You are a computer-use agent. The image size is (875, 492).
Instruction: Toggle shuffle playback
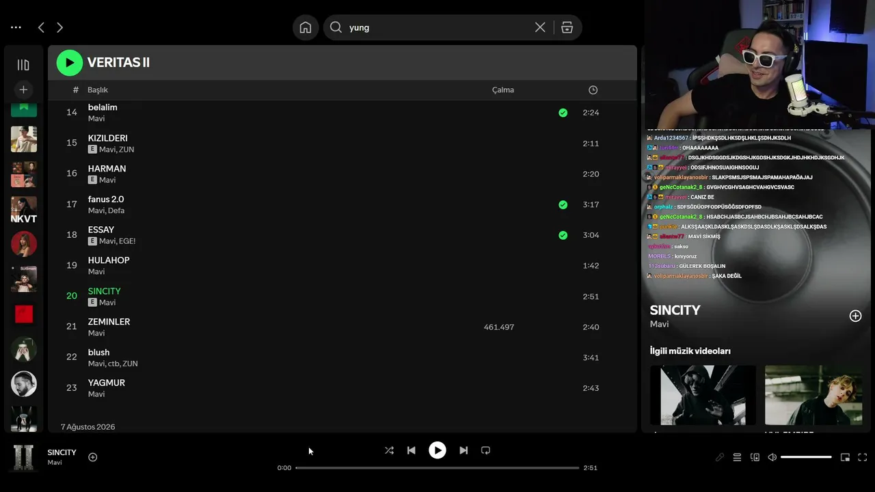389,450
